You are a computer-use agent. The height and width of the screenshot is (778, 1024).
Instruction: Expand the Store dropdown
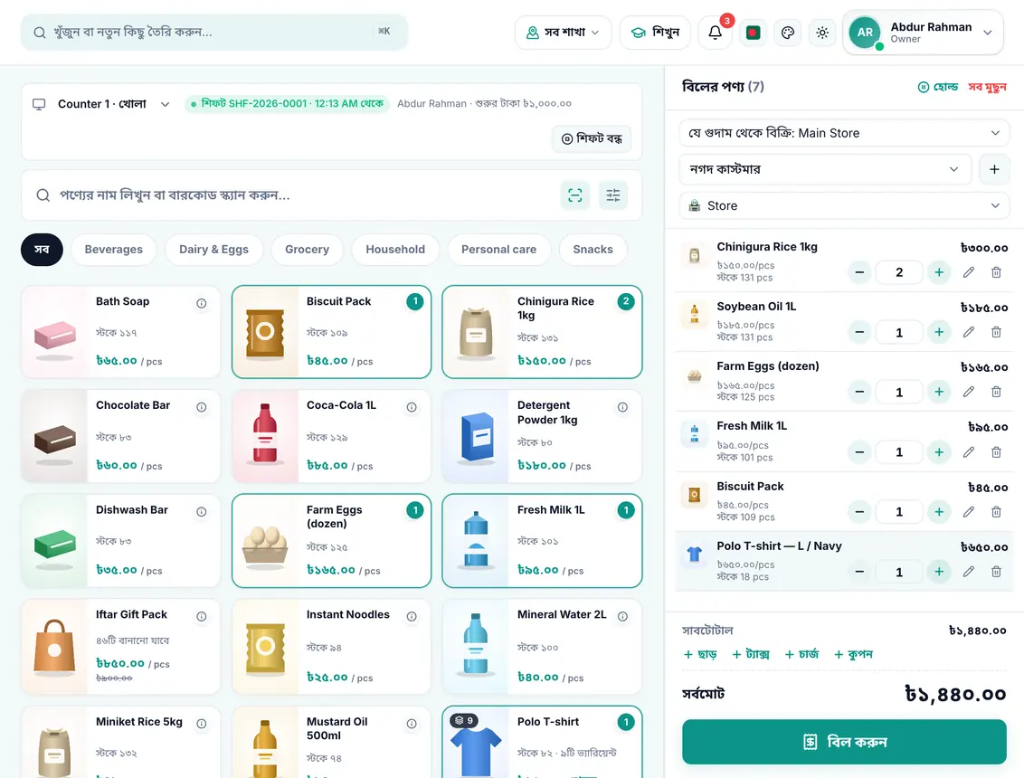(x=844, y=205)
